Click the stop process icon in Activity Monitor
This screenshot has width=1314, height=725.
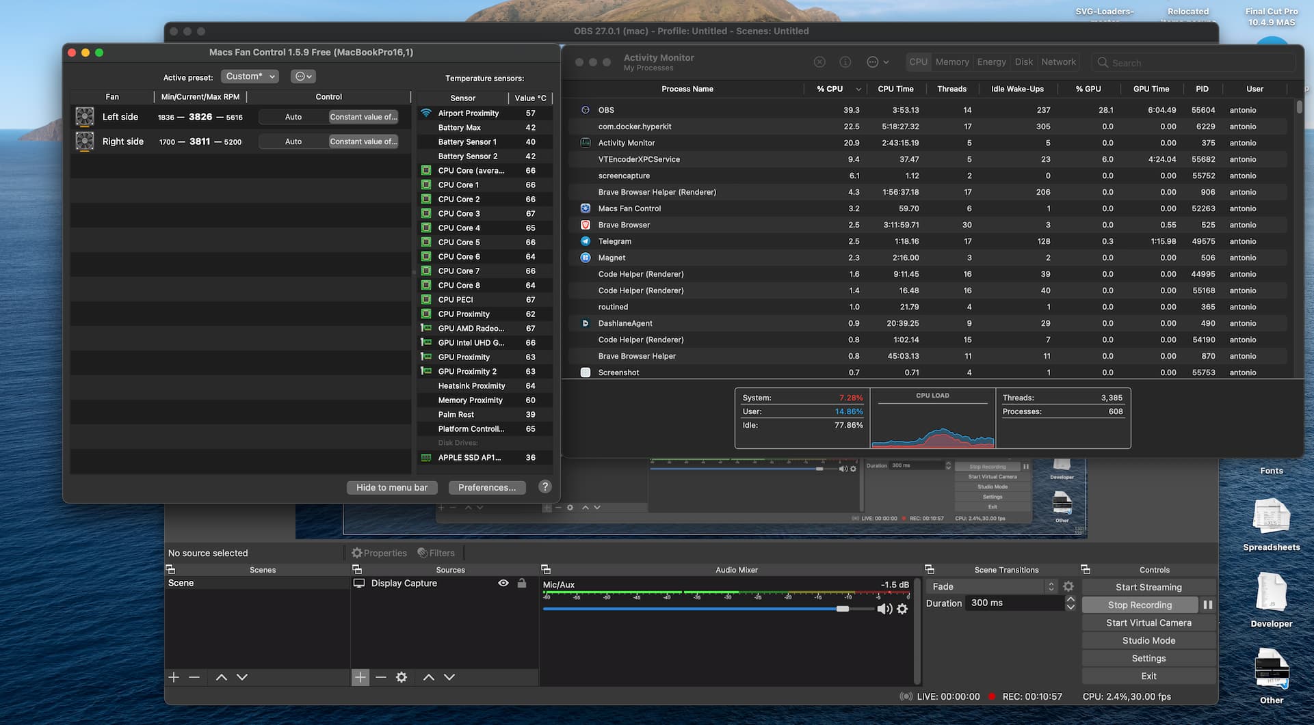[819, 62]
